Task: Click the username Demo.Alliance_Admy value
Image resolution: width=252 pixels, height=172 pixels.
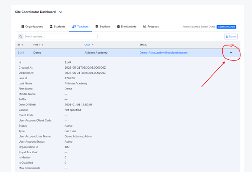Action: [78, 136]
